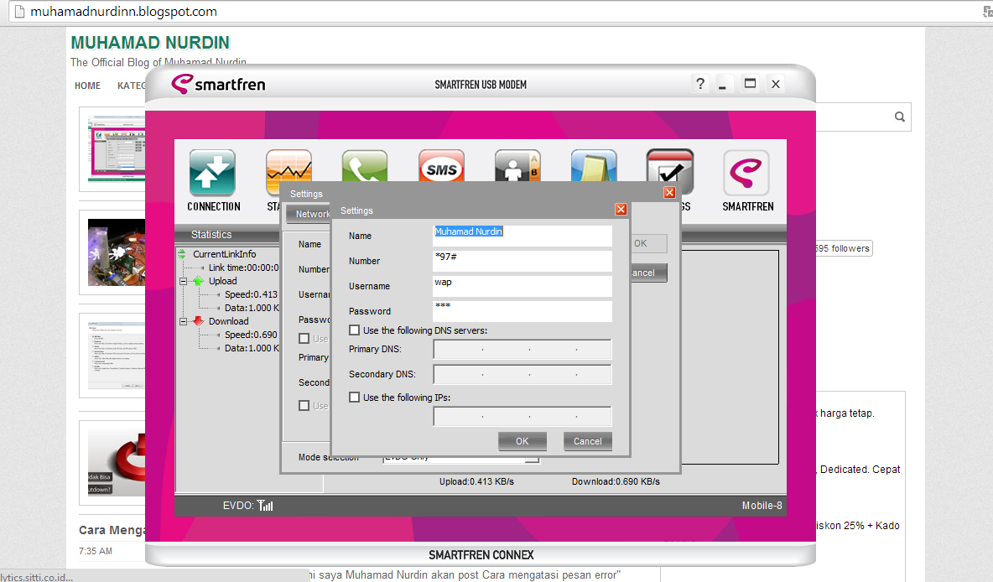
Task: Click the browser page document icon
Action: click(19, 12)
